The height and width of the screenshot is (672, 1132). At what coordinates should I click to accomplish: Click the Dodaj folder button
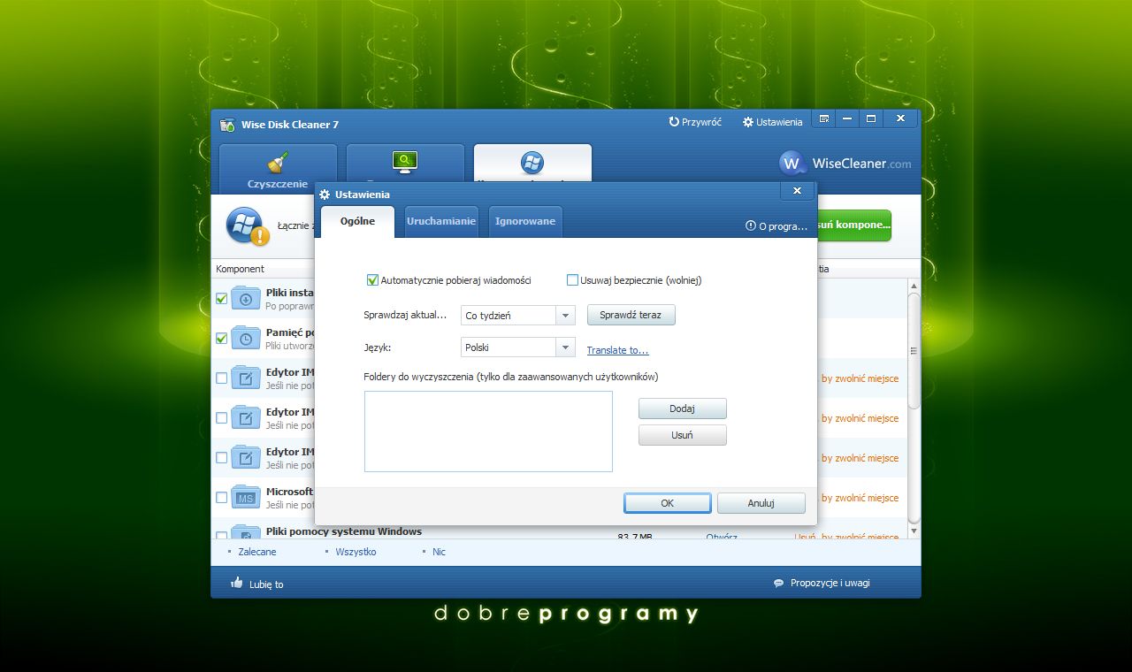[682, 409]
